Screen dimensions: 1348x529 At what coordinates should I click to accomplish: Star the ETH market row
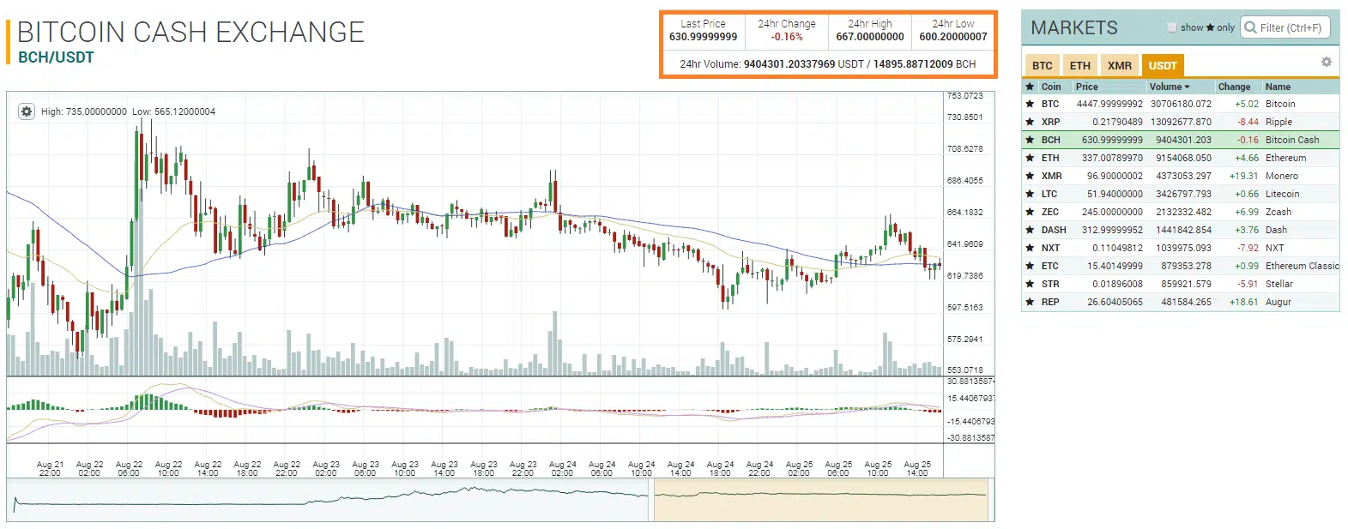1030,158
